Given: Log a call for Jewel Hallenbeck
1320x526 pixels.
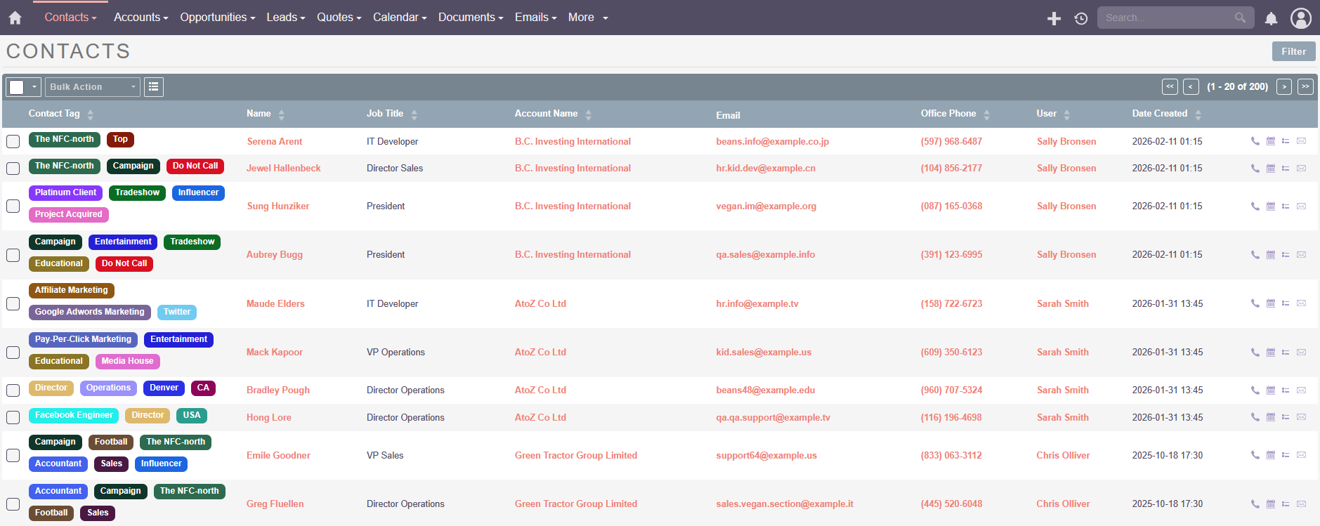Looking at the screenshot, I should [1255, 169].
